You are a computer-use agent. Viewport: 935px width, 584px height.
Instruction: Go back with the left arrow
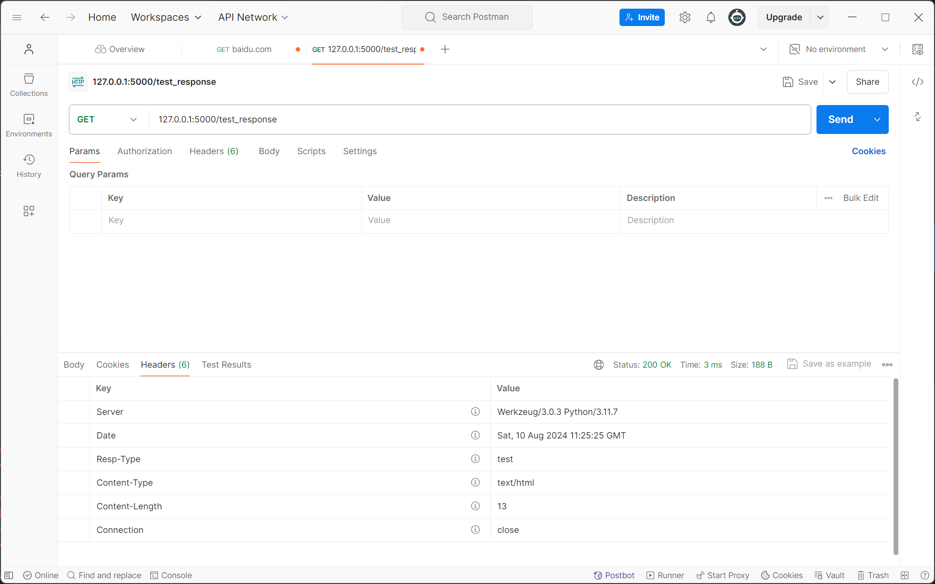[x=45, y=17]
